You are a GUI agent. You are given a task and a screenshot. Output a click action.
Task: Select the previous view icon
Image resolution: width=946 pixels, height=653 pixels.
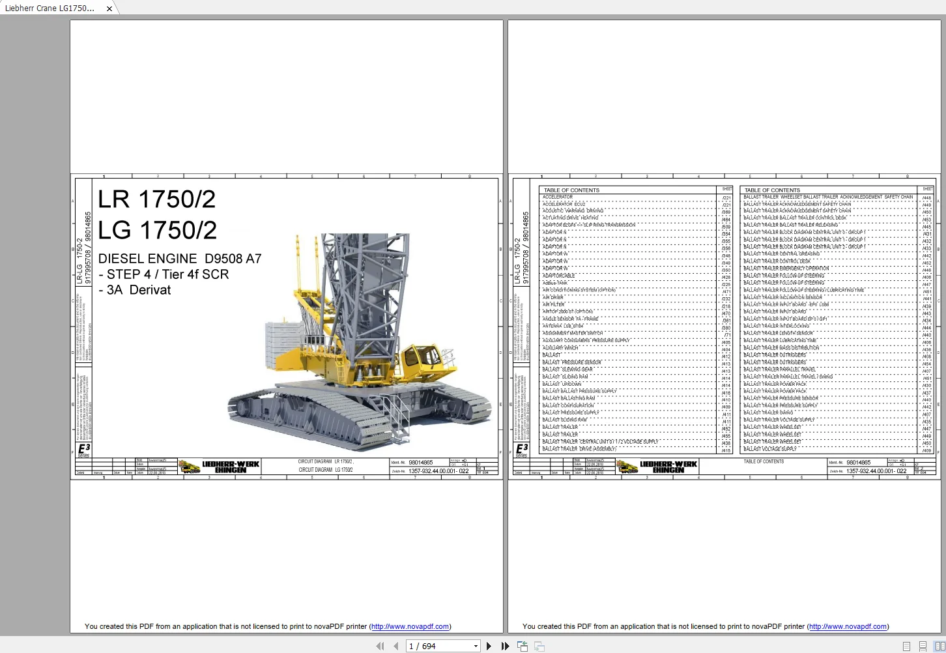pos(522,646)
